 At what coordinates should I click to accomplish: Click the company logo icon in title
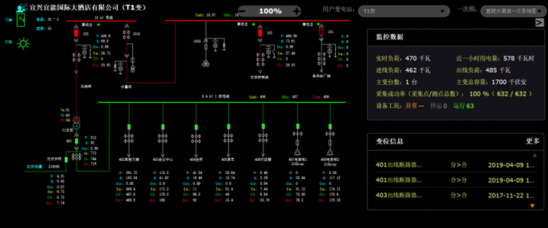click(x=21, y=8)
